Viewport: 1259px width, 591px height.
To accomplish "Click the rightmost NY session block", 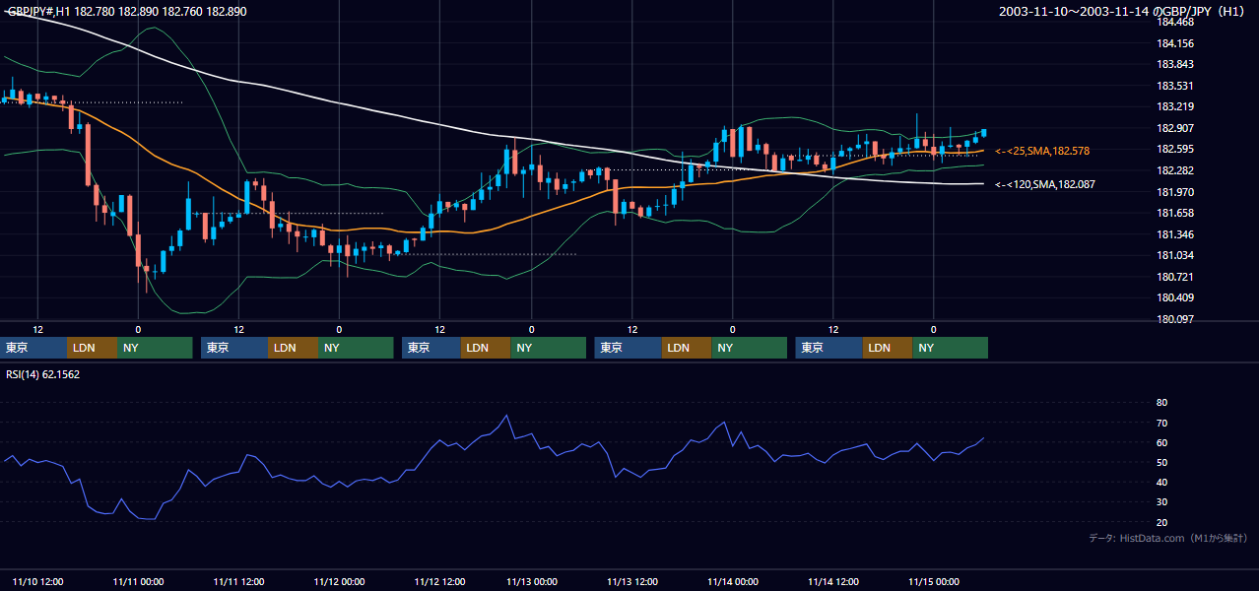I will pos(951,348).
